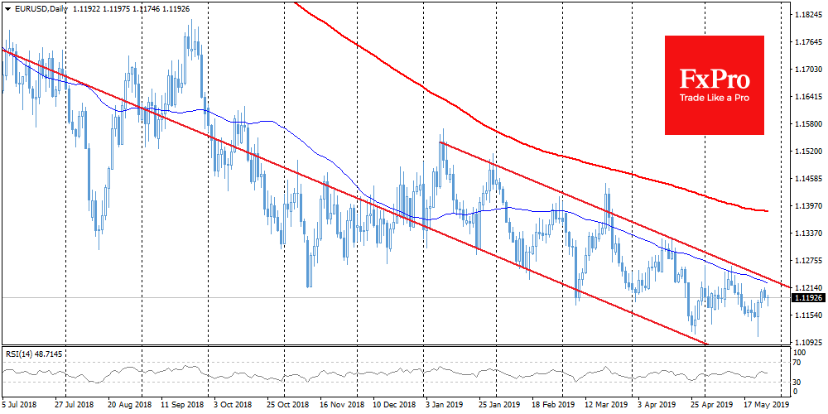Click the 1.17030 price axis label

(807, 70)
